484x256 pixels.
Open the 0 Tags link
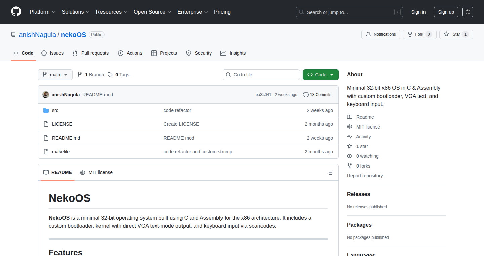pyautogui.click(x=118, y=75)
